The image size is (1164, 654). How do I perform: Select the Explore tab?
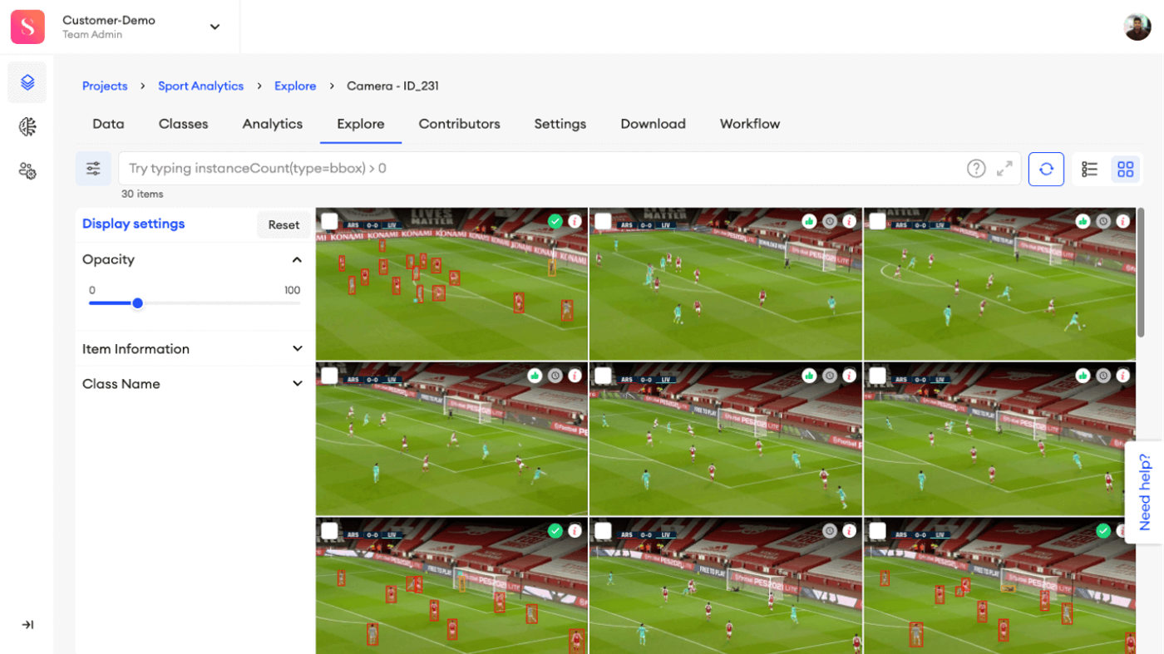point(361,124)
